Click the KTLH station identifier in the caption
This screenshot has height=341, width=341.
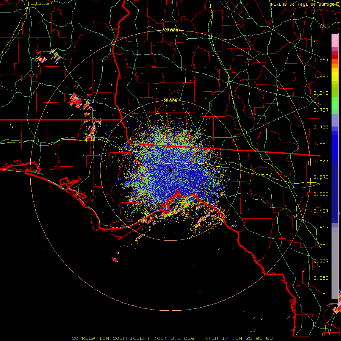[x=211, y=338]
